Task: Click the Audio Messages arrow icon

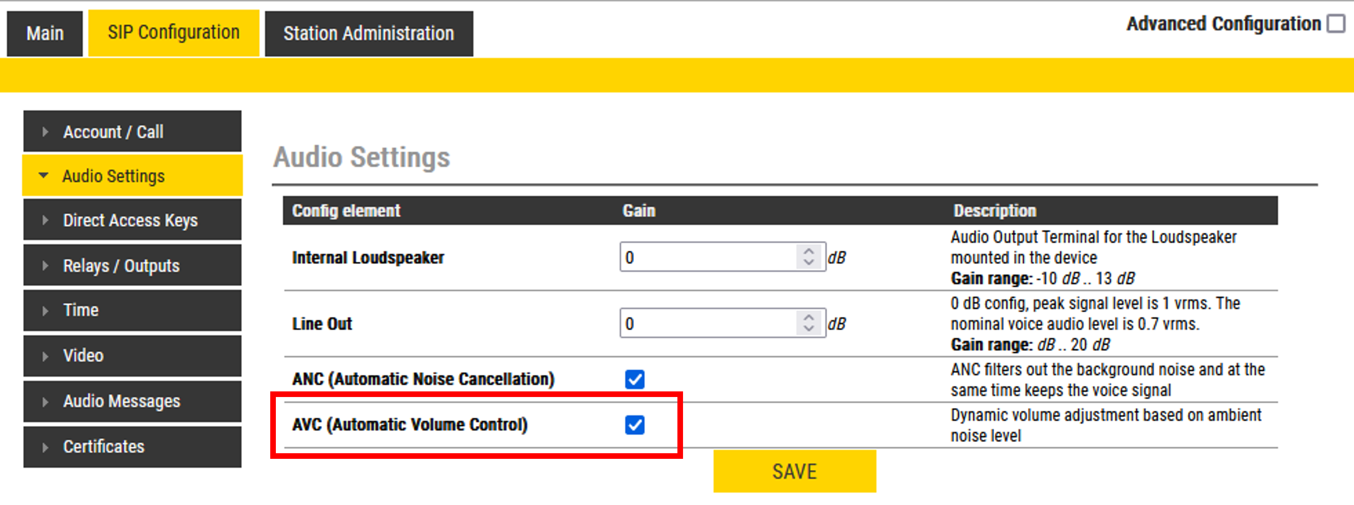Action: [x=45, y=401]
